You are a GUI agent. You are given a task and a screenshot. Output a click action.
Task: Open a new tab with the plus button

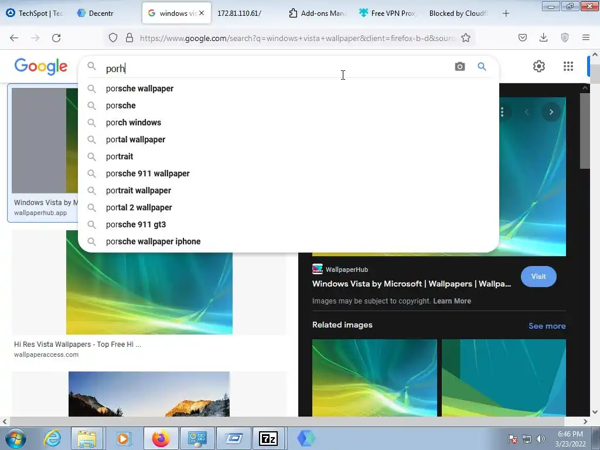tap(506, 13)
